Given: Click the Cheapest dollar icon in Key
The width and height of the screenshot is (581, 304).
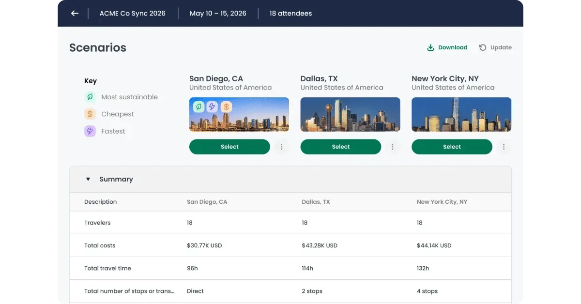Looking at the screenshot, I should [90, 114].
